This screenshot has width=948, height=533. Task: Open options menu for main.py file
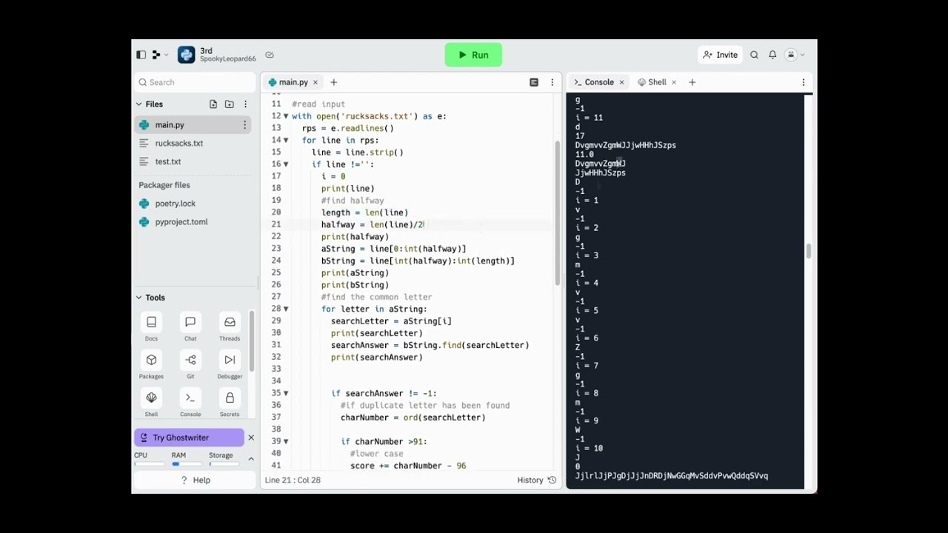click(x=244, y=125)
